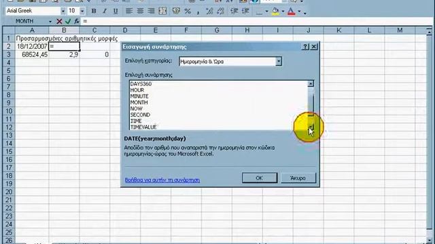Click function list scroll up arrow
The height and width of the screenshot is (244, 435).
[x=311, y=83]
